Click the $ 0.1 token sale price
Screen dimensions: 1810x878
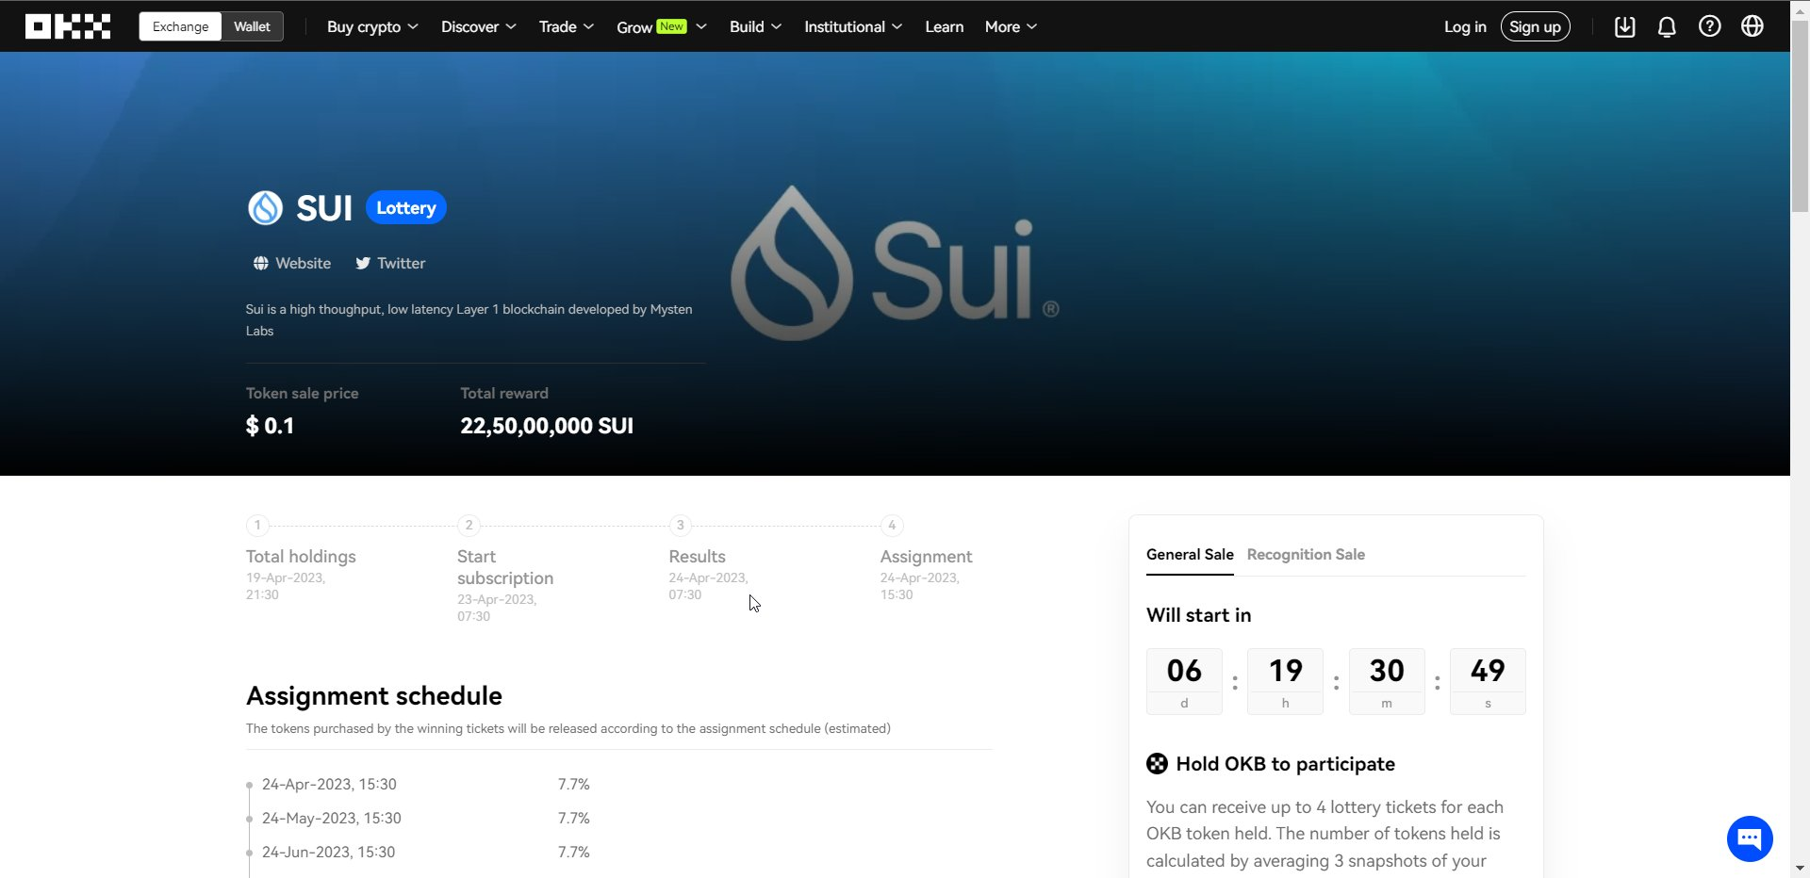pyautogui.click(x=270, y=426)
